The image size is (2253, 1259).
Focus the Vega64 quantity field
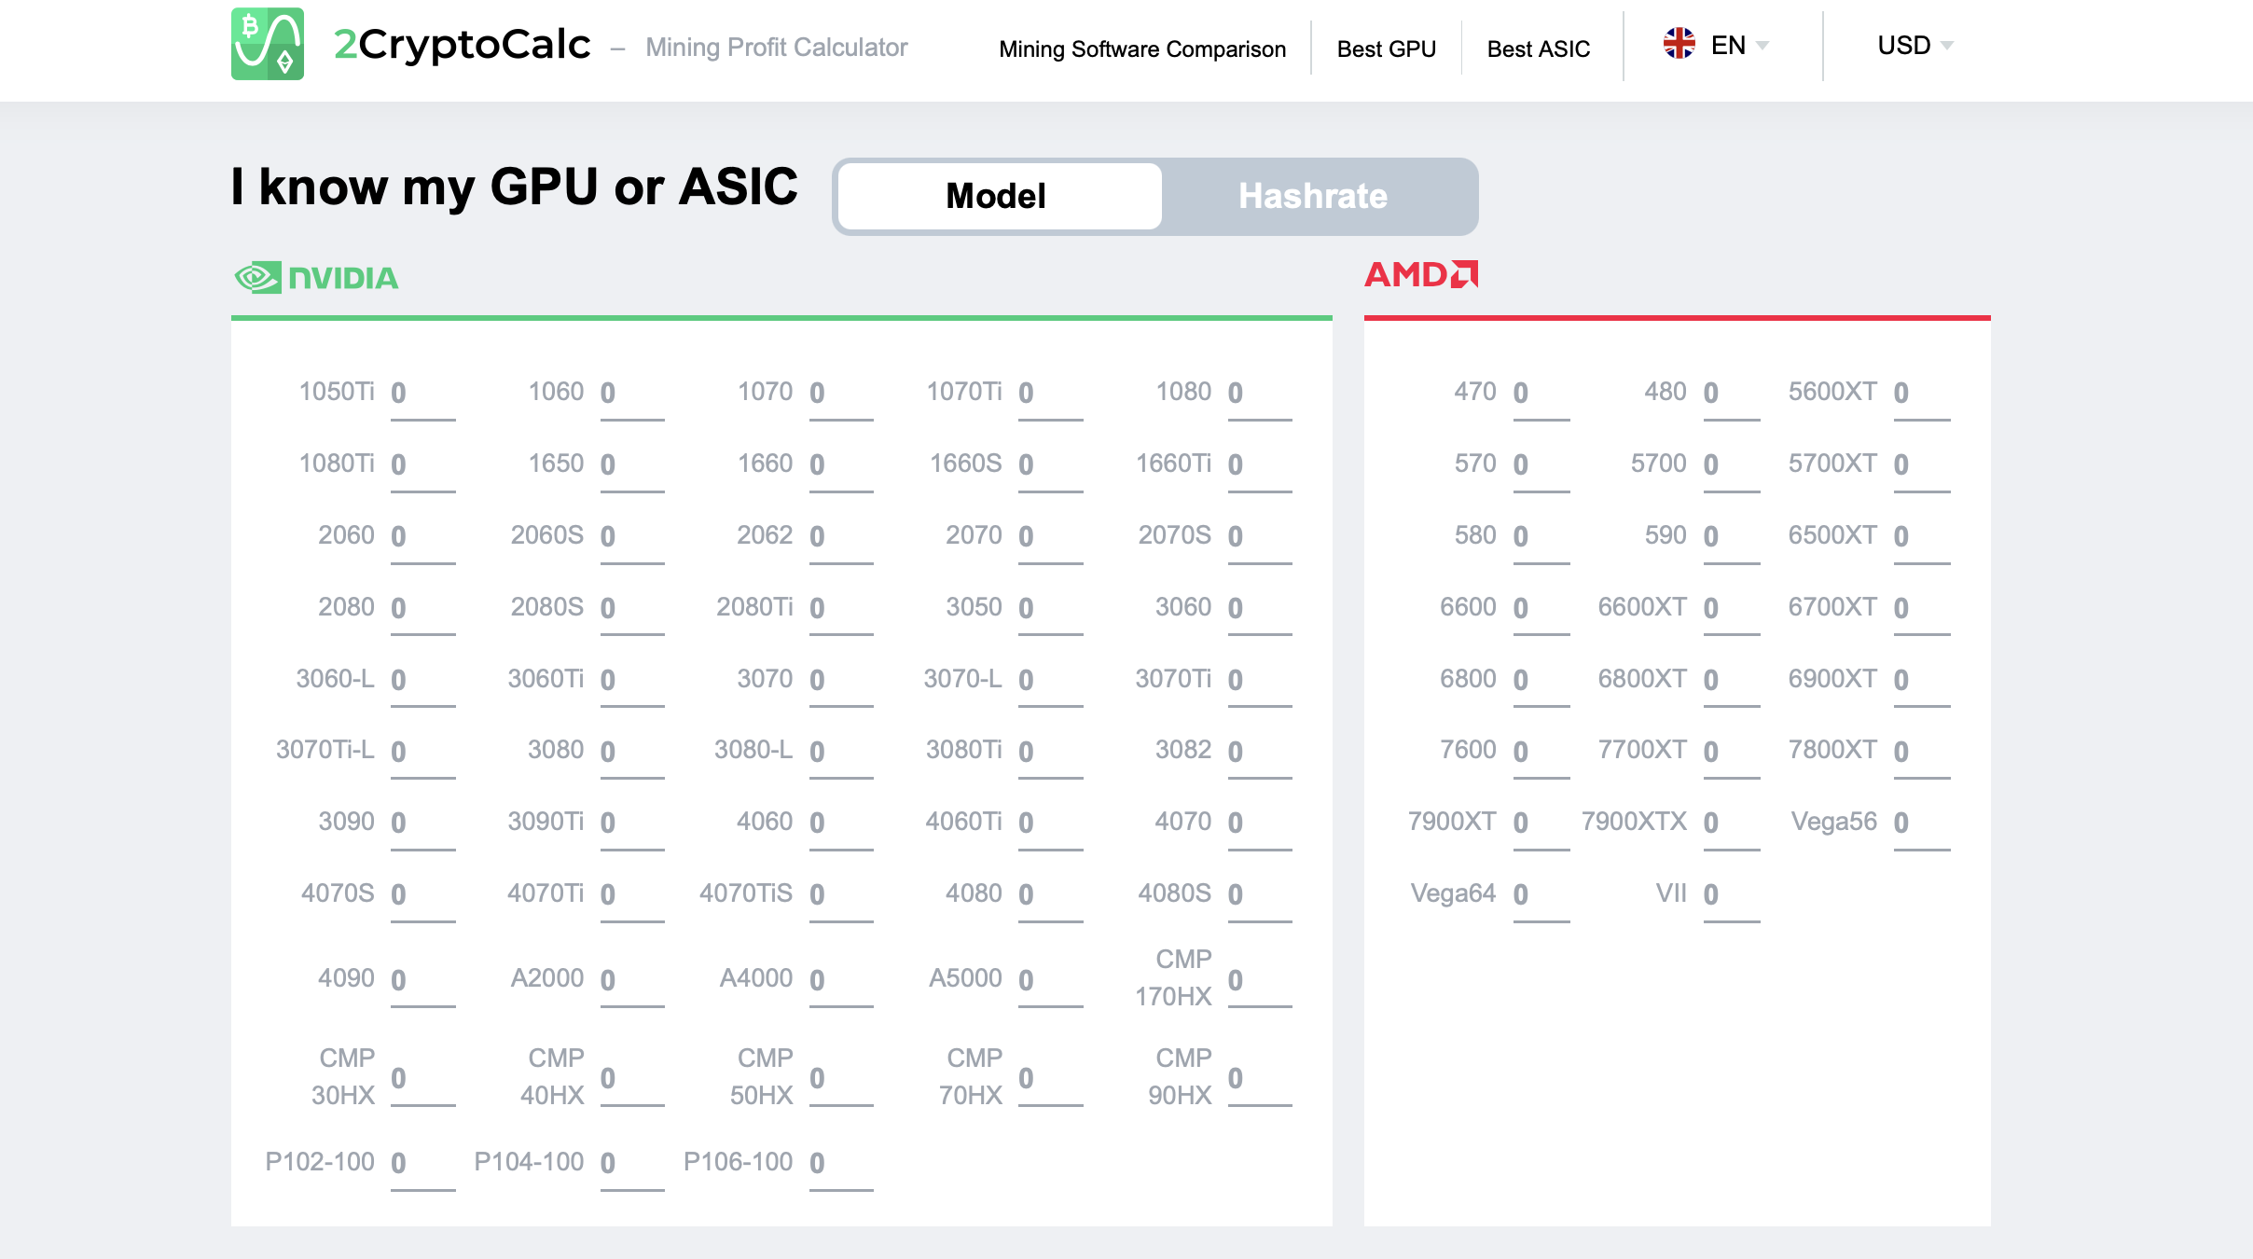pyautogui.click(x=1540, y=894)
